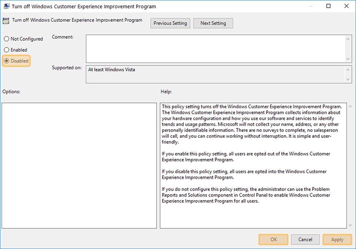356x249 pixels.
Task: Focus the Comment text box
Action: coord(216,49)
